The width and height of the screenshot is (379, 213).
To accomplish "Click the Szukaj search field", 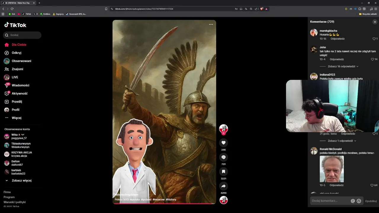I will pyautogui.click(x=22, y=35).
